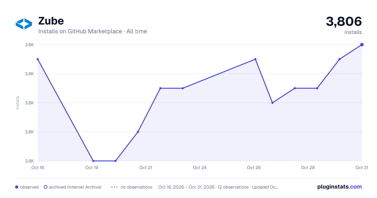
Task: Click the Oct 21 x-axis label
Action: 146,168
